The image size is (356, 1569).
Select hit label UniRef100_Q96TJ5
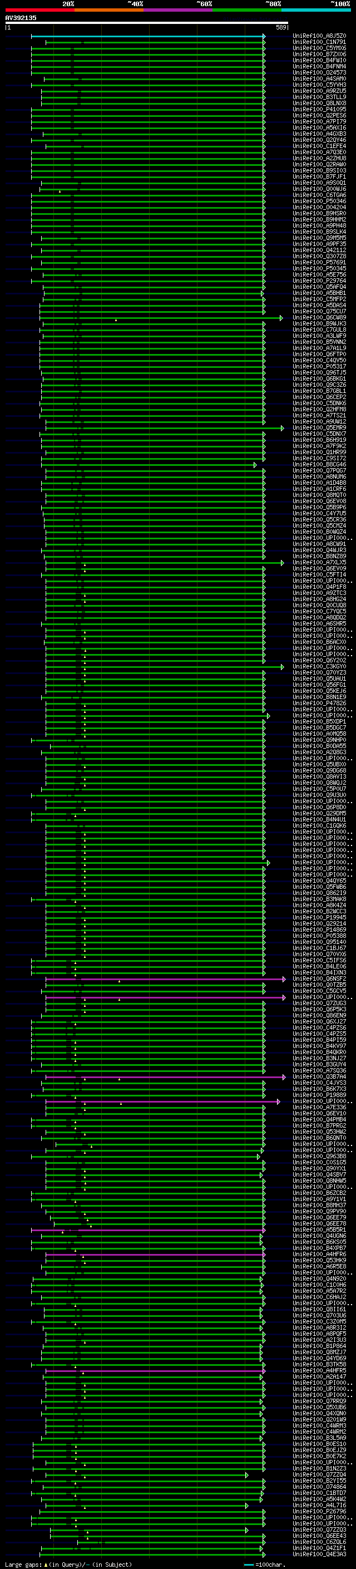(x=319, y=373)
